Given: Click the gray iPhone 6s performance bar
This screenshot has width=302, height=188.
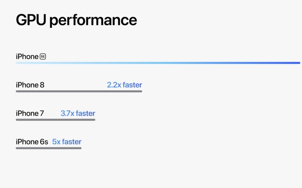Looking at the screenshot, I should click(x=49, y=148).
